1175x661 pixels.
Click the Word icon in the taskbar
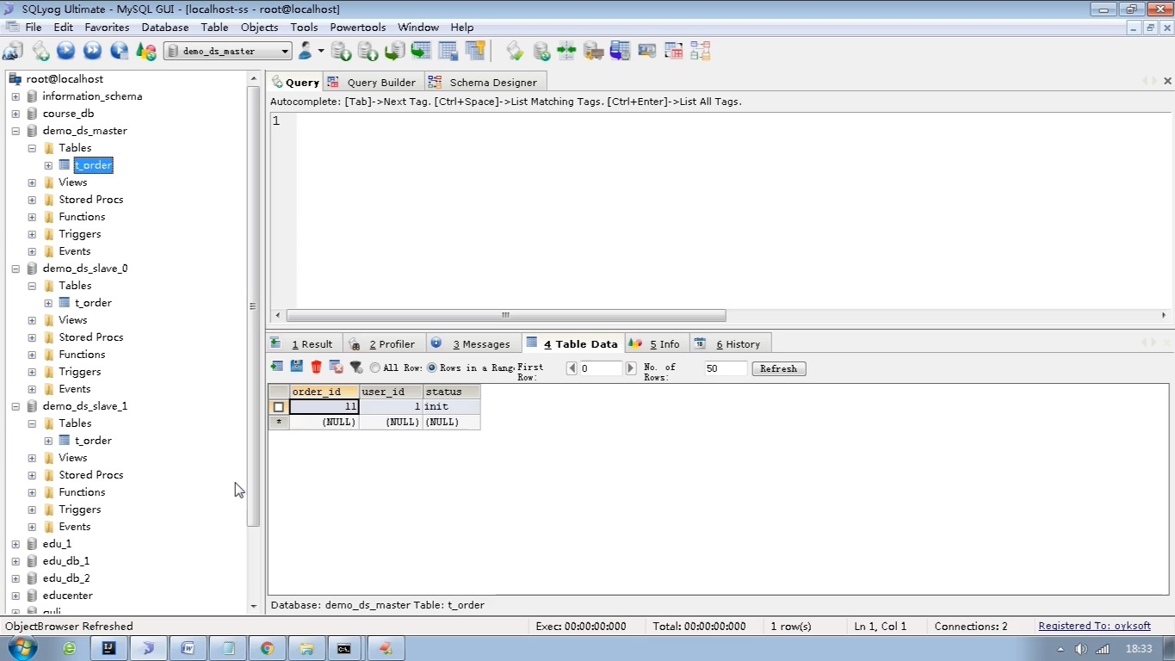pyautogui.click(x=188, y=648)
